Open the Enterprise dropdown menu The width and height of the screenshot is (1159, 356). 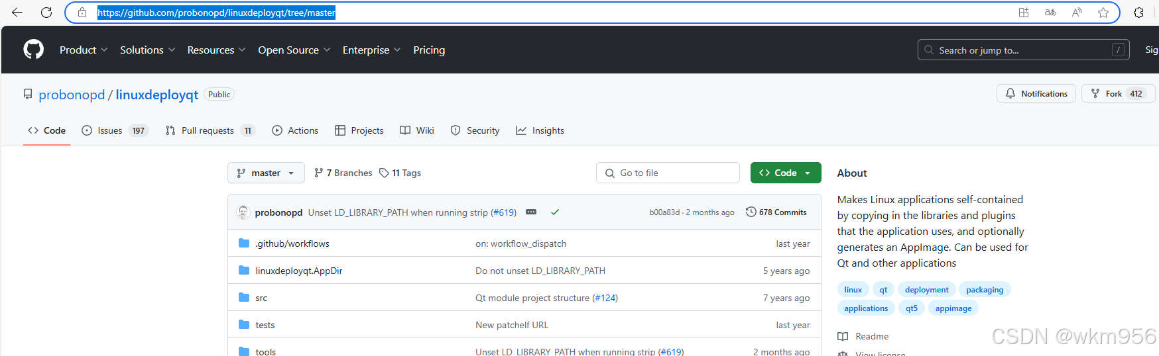(371, 50)
